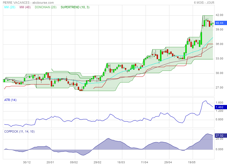
Task: Click the 27.00 price axis label
Action: pos(219,88)
